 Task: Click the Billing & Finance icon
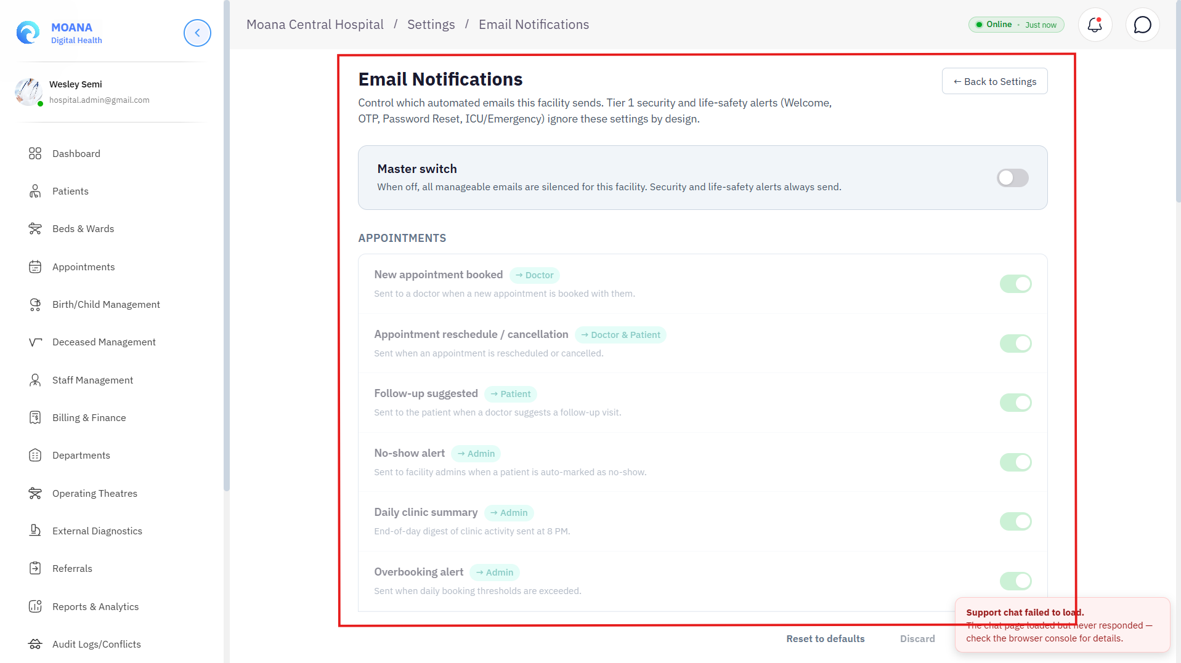pos(35,418)
